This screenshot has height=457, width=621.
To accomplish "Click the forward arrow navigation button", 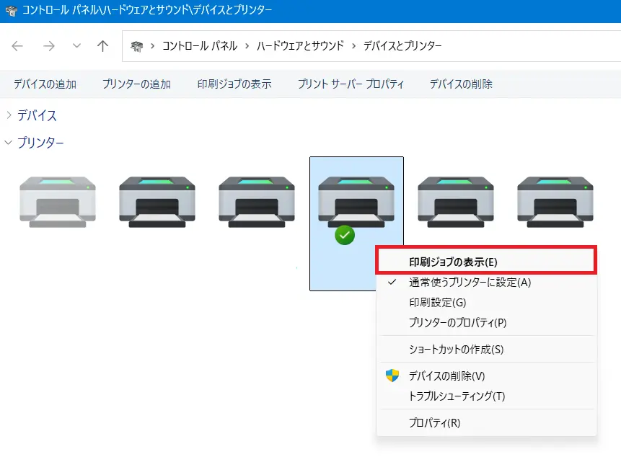I will (48, 46).
